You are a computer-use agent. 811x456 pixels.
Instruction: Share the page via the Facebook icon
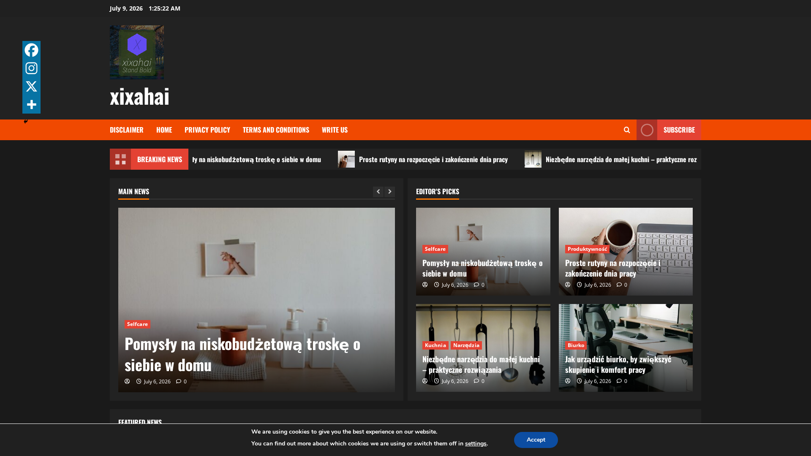click(x=31, y=50)
